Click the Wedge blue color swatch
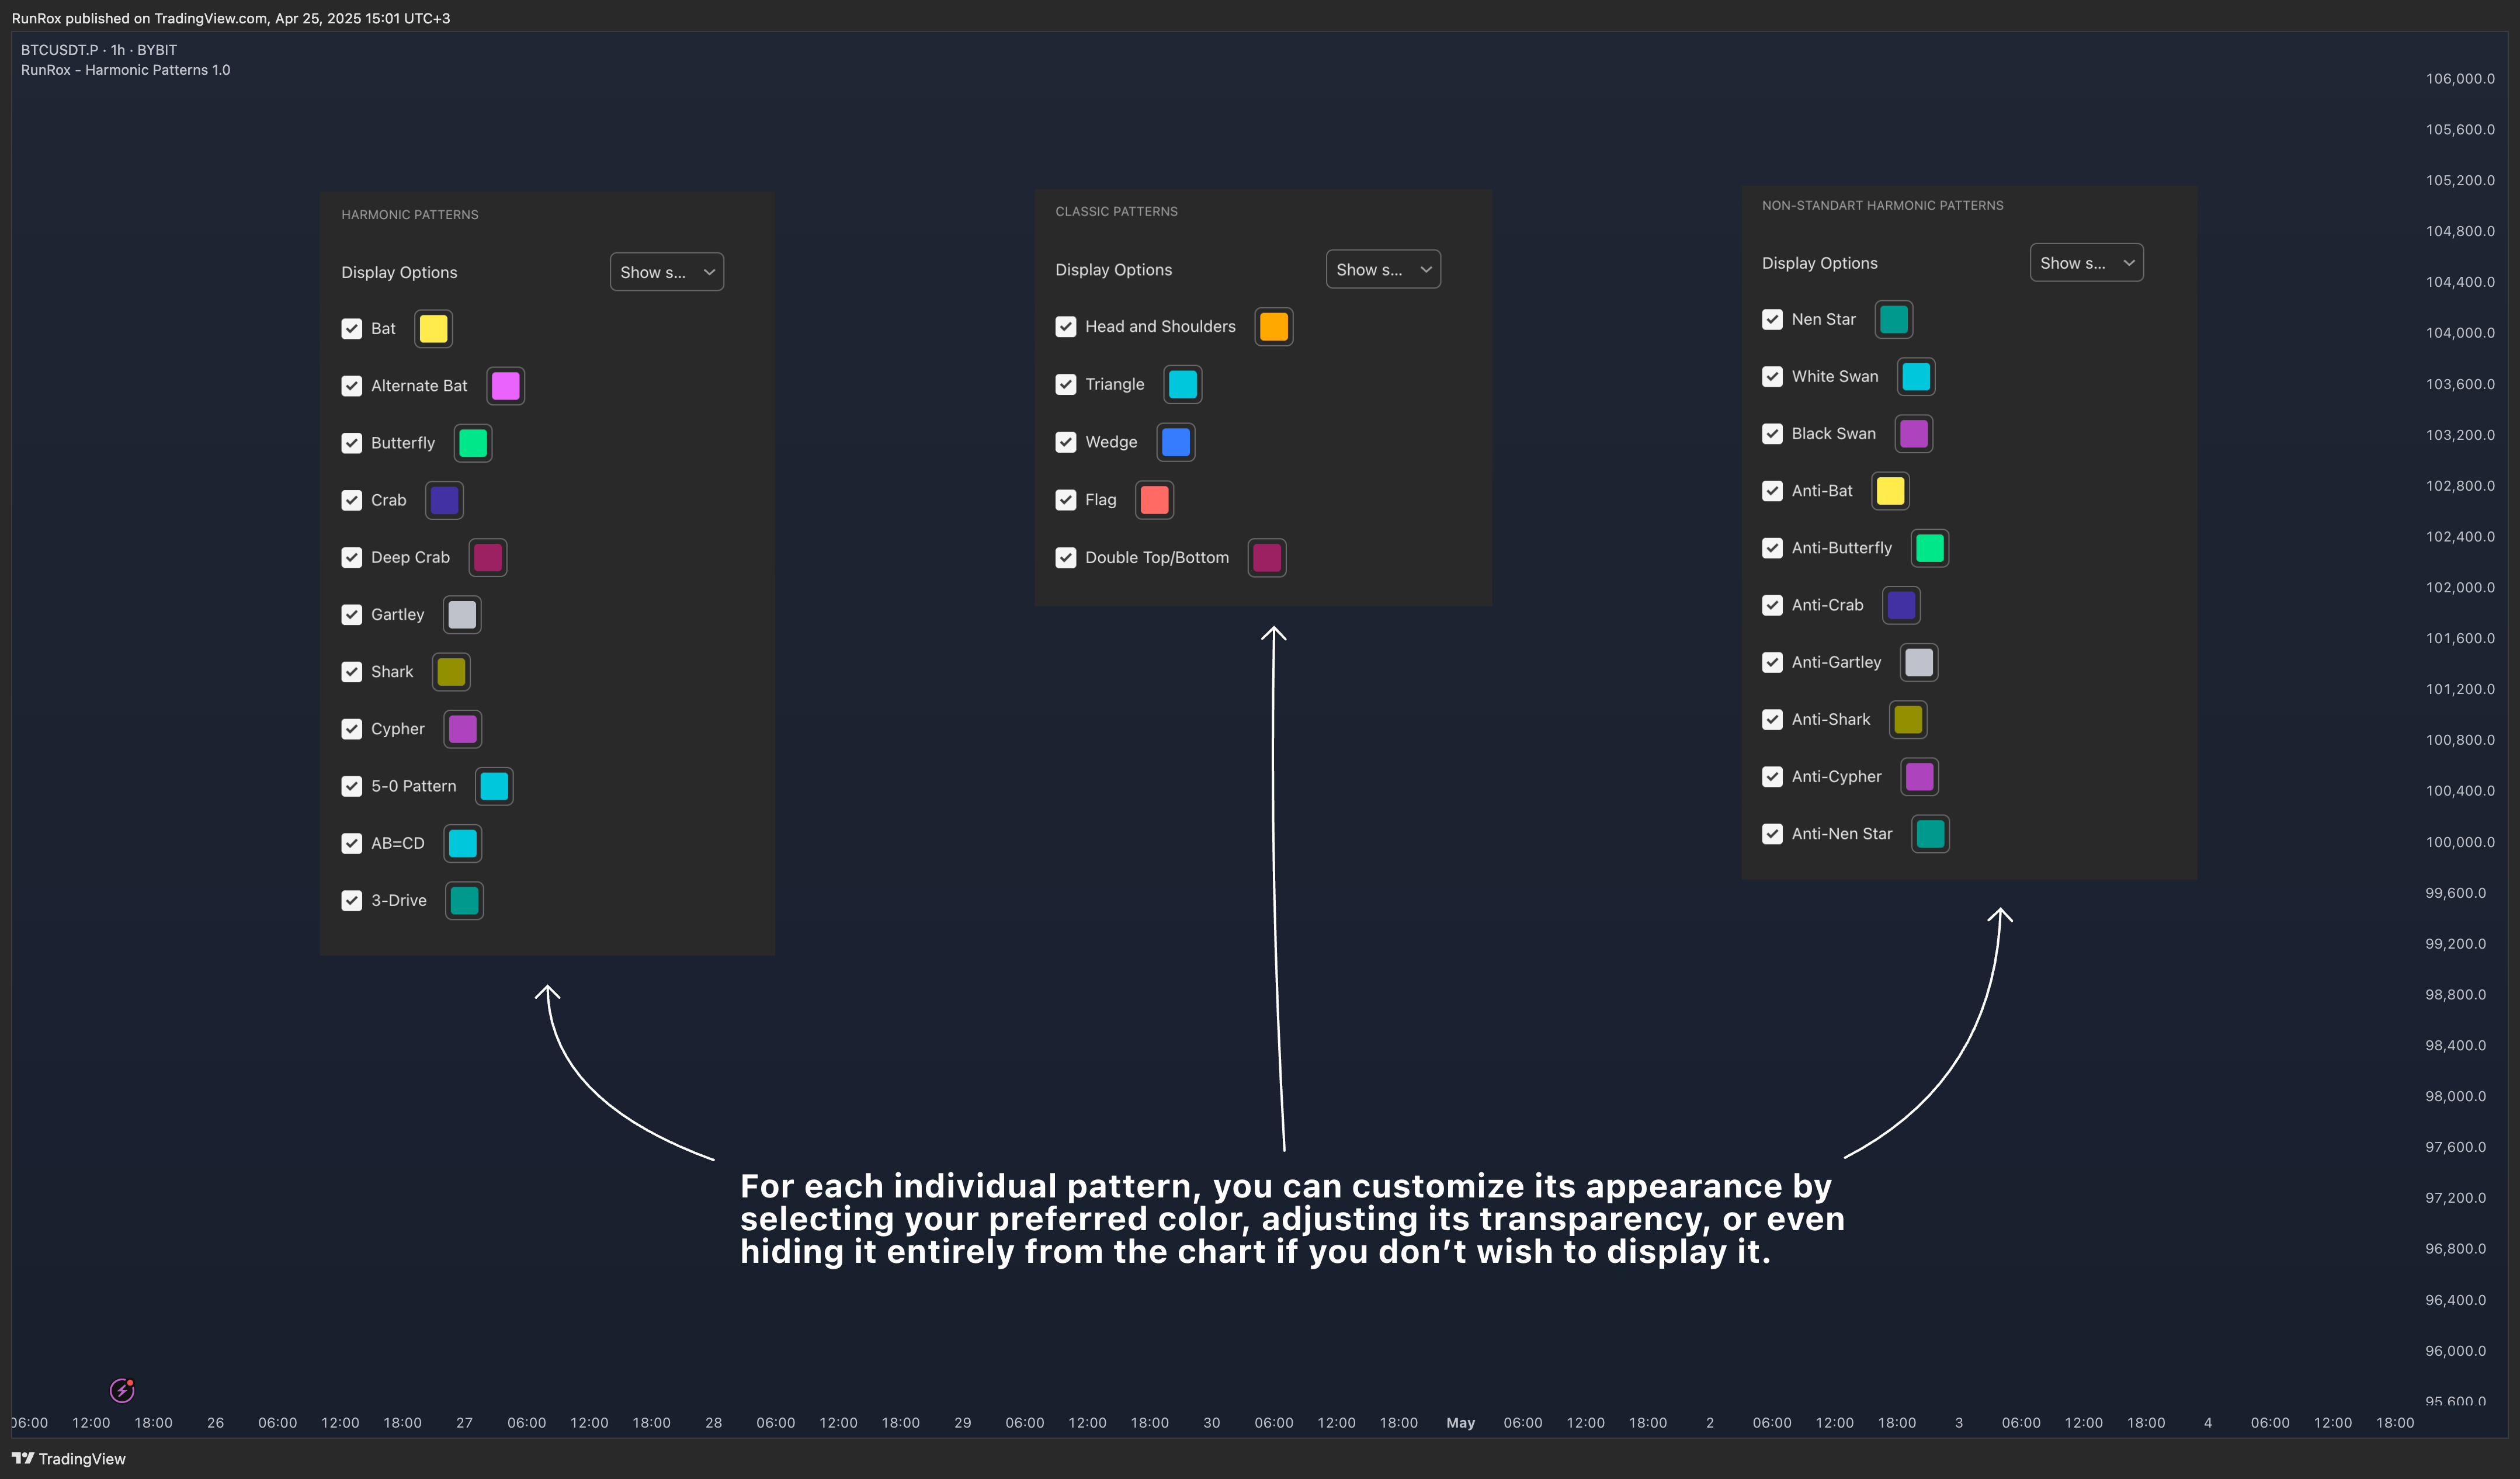 1175,442
